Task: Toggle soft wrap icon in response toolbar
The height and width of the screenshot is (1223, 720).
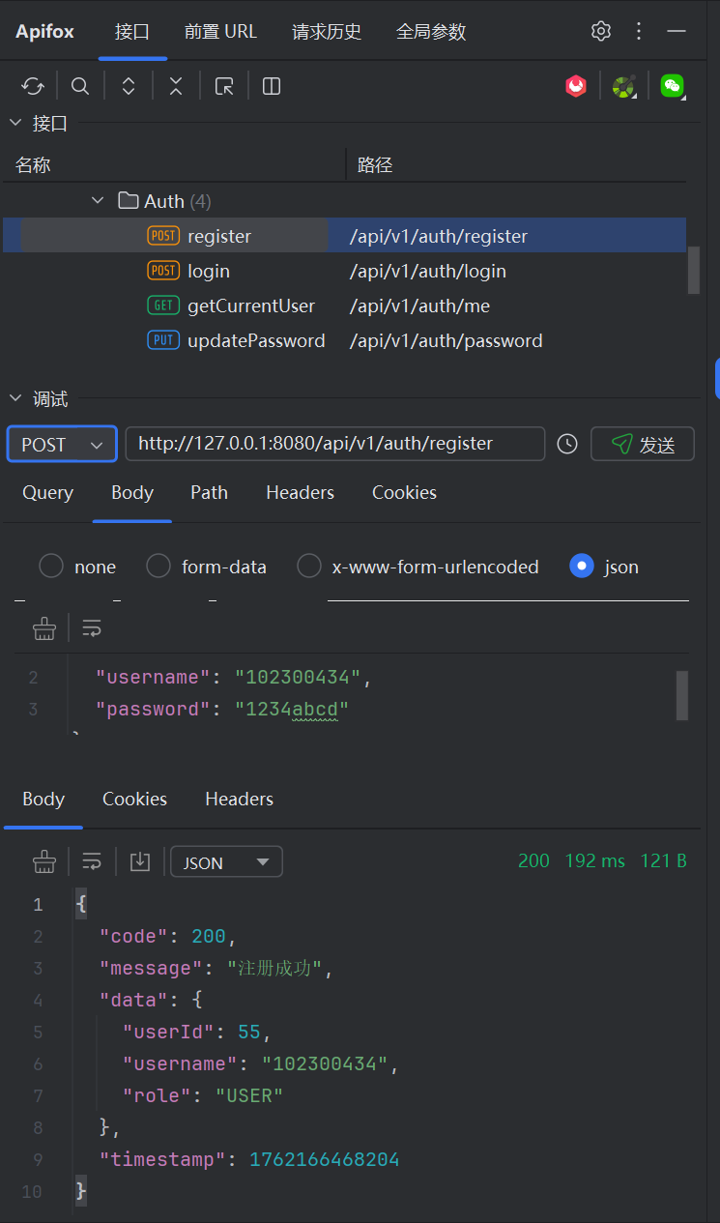Action: tap(92, 861)
